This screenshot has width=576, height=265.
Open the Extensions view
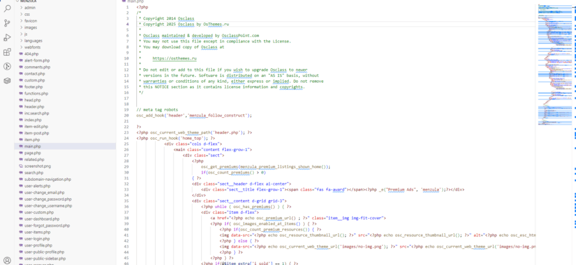[x=7, y=52]
